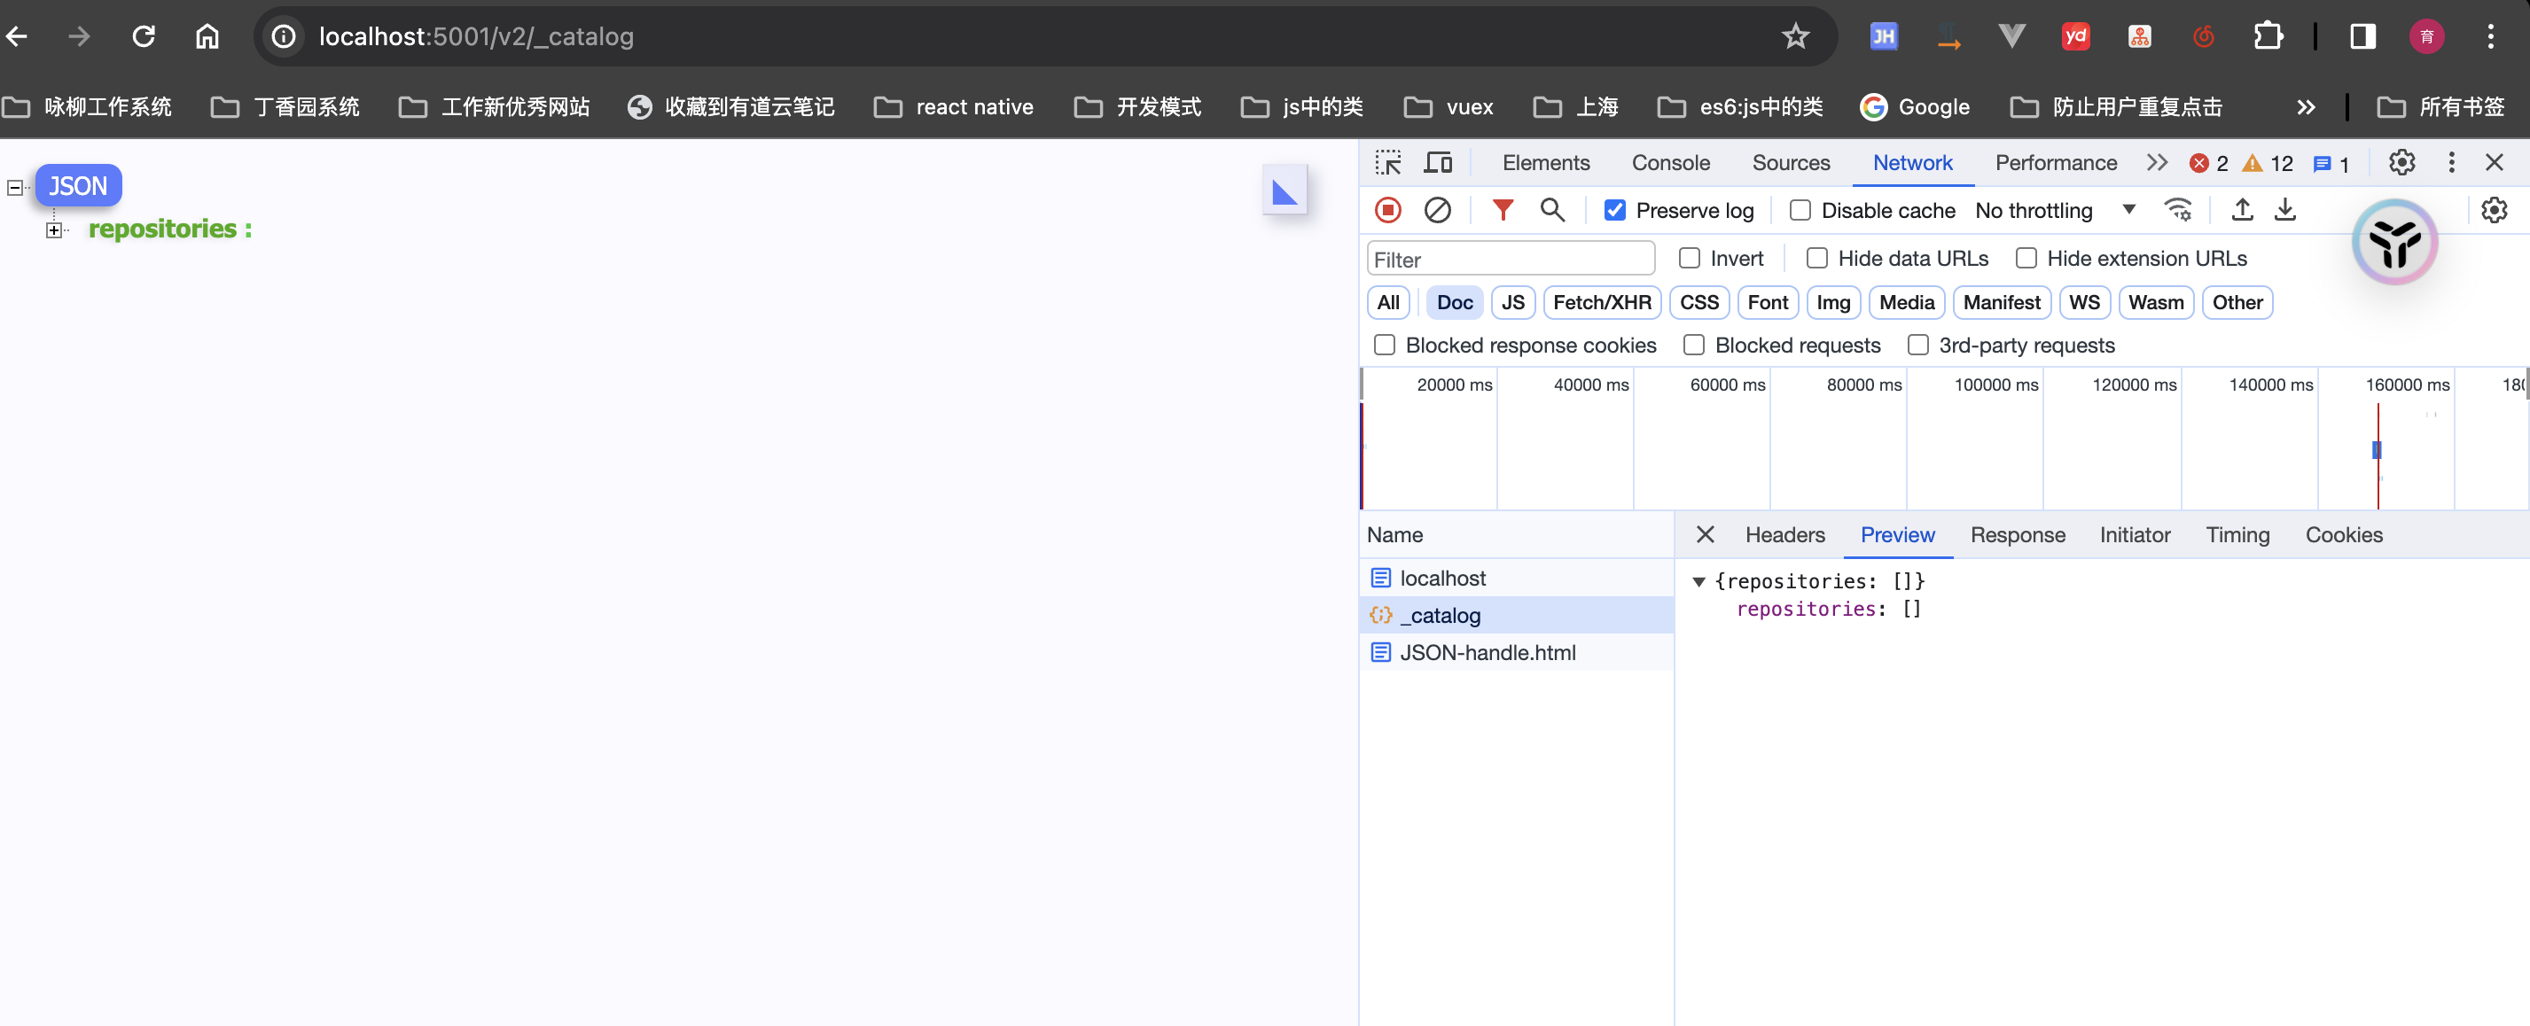
Task: Enable the Invert filter checkbox
Action: 1690,258
